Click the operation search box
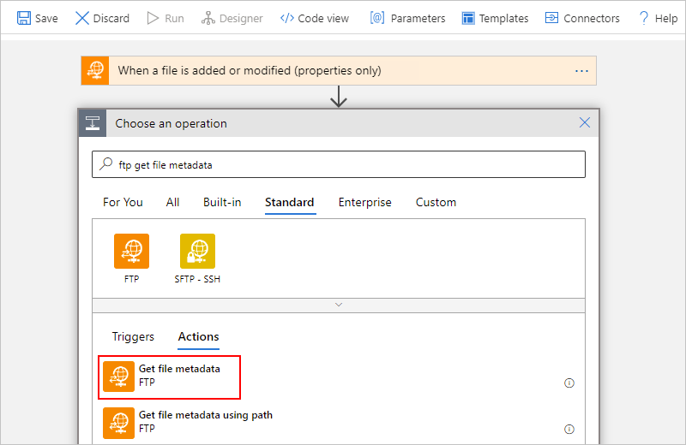Viewport: 686px width, 445px height. (339, 164)
